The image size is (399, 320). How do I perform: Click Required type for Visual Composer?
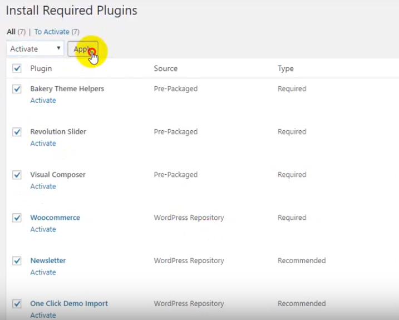(x=292, y=175)
